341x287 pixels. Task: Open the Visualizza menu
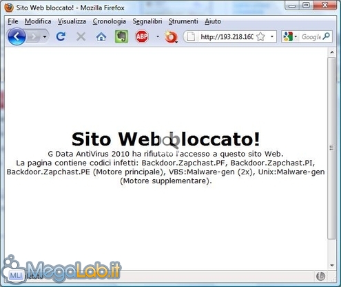click(x=72, y=21)
